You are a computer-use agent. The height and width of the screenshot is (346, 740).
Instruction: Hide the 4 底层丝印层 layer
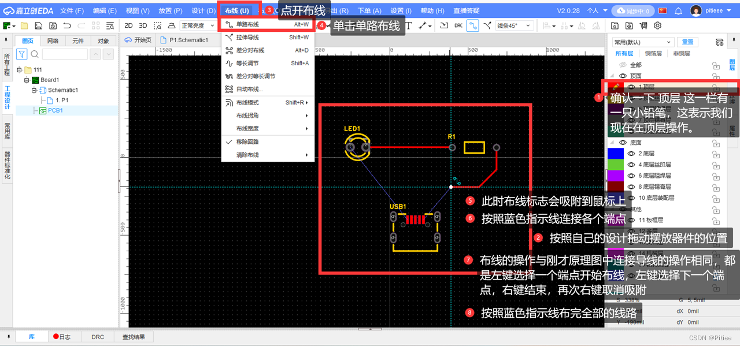click(x=631, y=165)
